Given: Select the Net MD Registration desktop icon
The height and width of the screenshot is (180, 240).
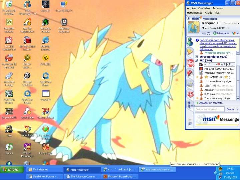Looking at the screenshot, I should [27, 26].
